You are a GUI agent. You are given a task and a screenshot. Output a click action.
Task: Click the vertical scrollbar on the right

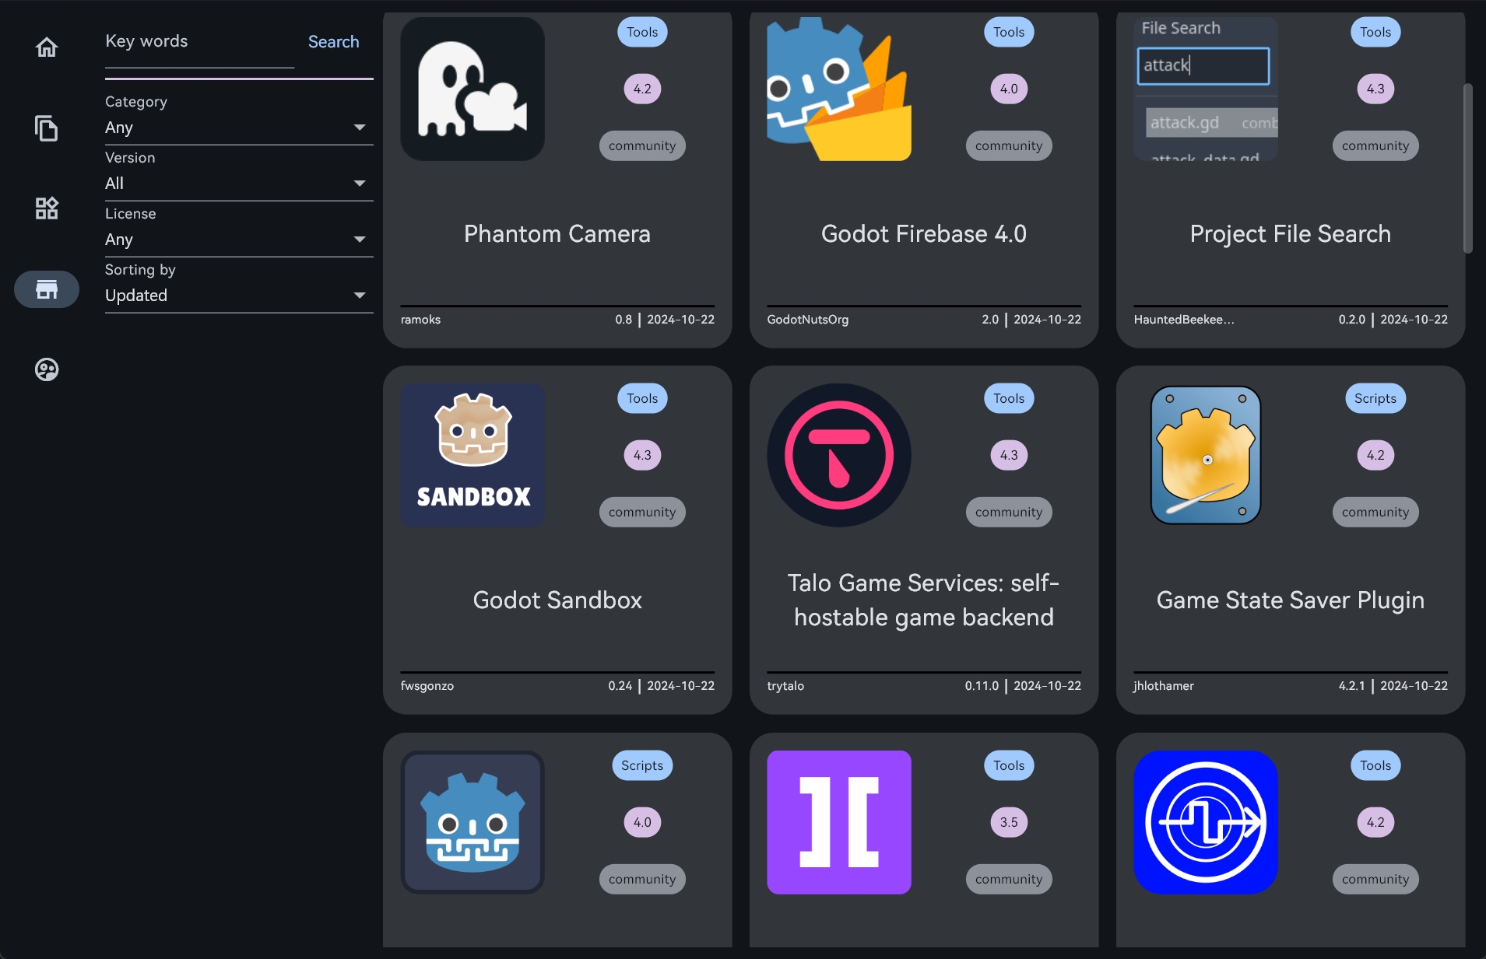[x=1467, y=168]
